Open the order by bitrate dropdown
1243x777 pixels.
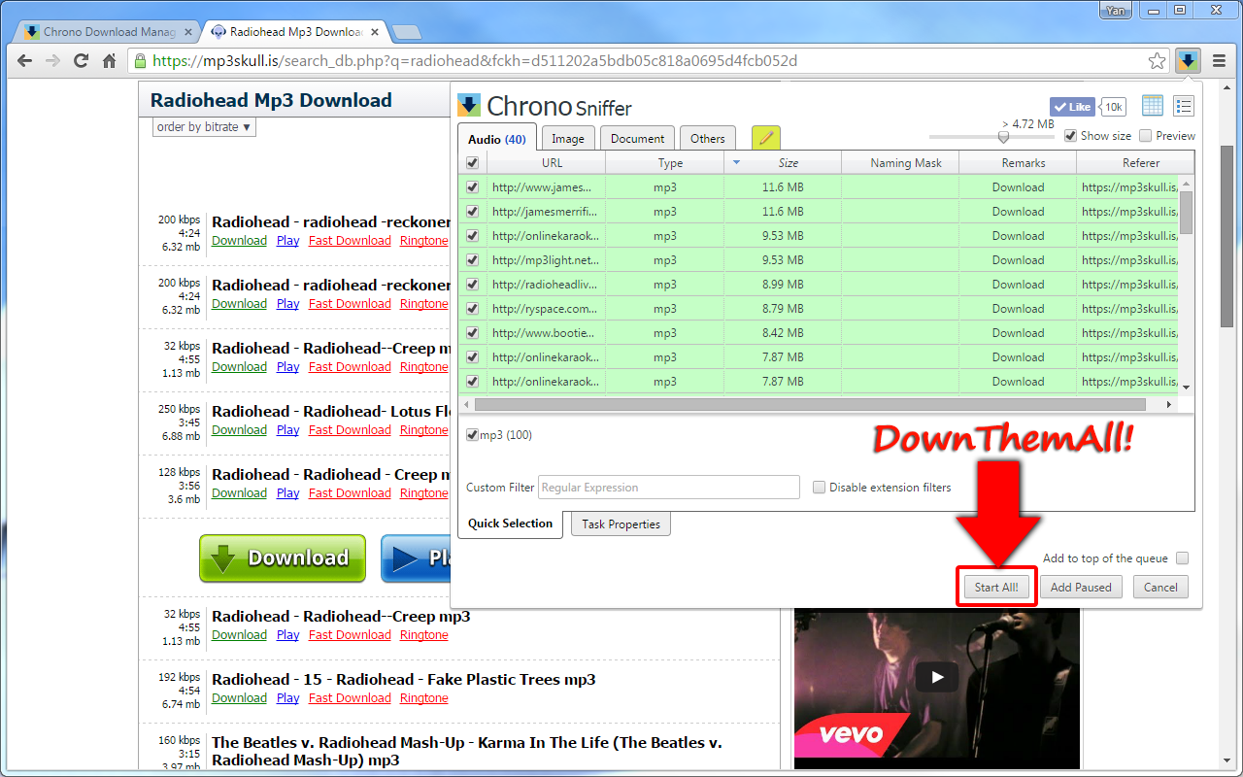coord(204,127)
